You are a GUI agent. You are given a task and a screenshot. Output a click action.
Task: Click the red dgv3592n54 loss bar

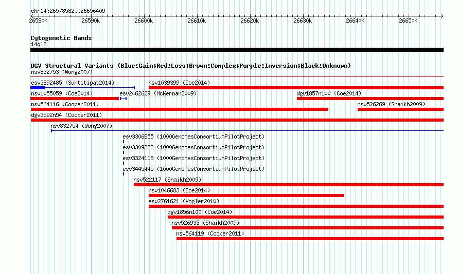237,120
